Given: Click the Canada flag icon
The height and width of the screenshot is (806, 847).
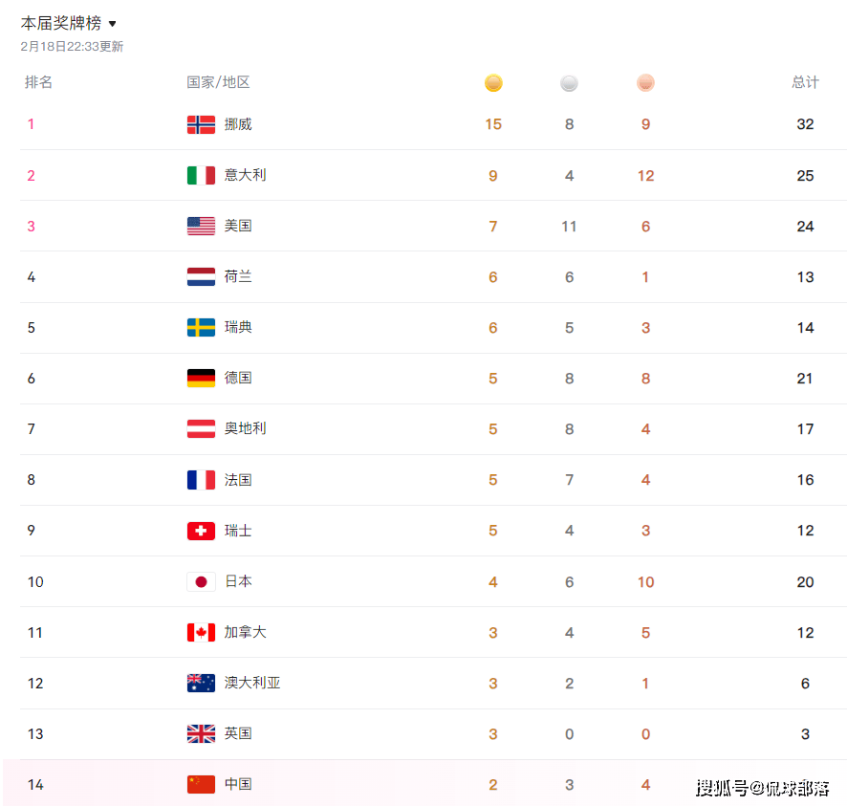Looking at the screenshot, I should click(x=201, y=632).
